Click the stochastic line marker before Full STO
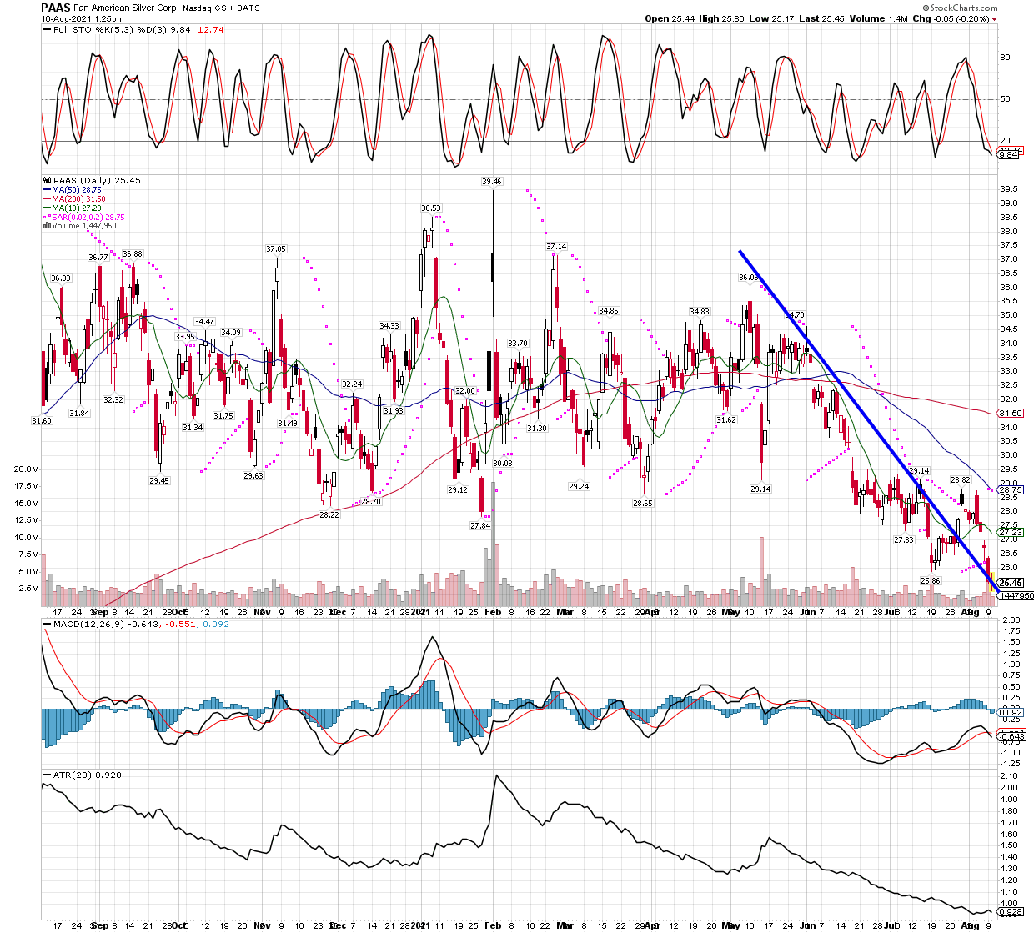 click(46, 30)
